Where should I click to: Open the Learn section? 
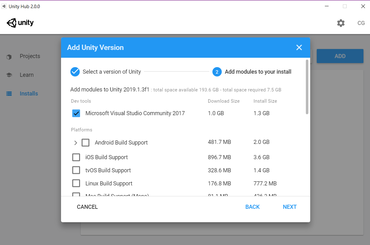coord(27,75)
